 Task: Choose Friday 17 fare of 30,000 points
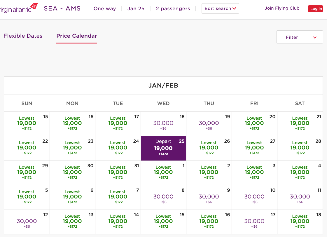(x=254, y=222)
